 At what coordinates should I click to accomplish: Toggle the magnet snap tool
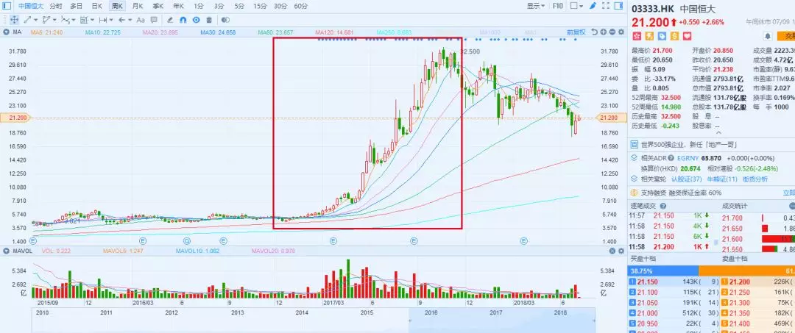click(x=183, y=20)
